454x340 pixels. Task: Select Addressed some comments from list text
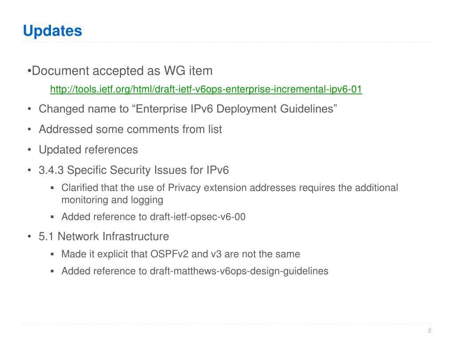[130, 129]
